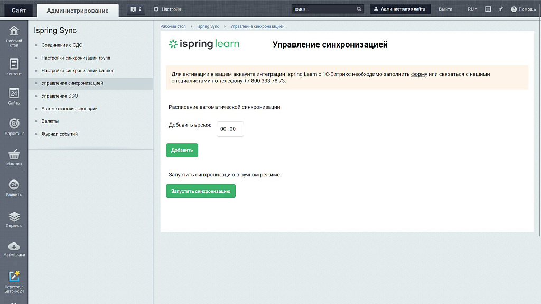Select Журнал событий in the Ispring menu
Screen dimensions: 541x304
pyautogui.click(x=59, y=134)
